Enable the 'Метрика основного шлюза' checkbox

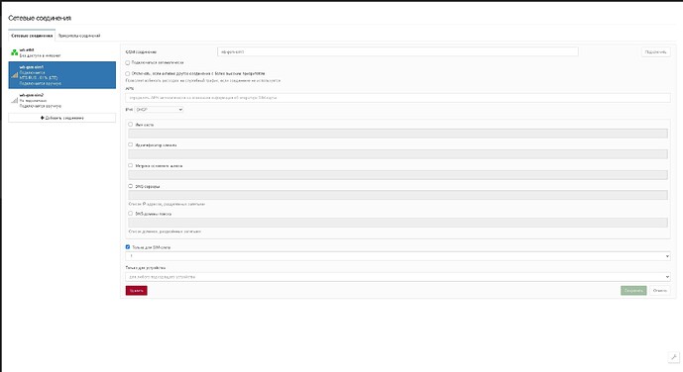[130, 165]
